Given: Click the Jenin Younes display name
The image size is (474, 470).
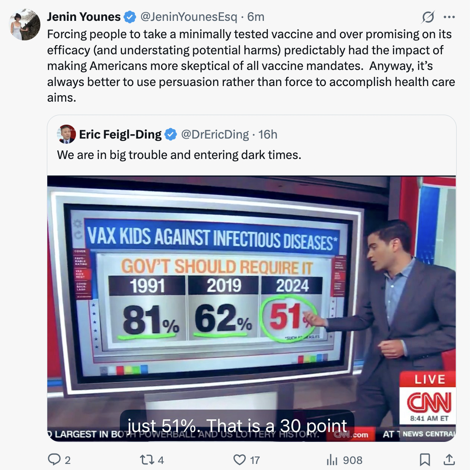Looking at the screenshot, I should [84, 17].
